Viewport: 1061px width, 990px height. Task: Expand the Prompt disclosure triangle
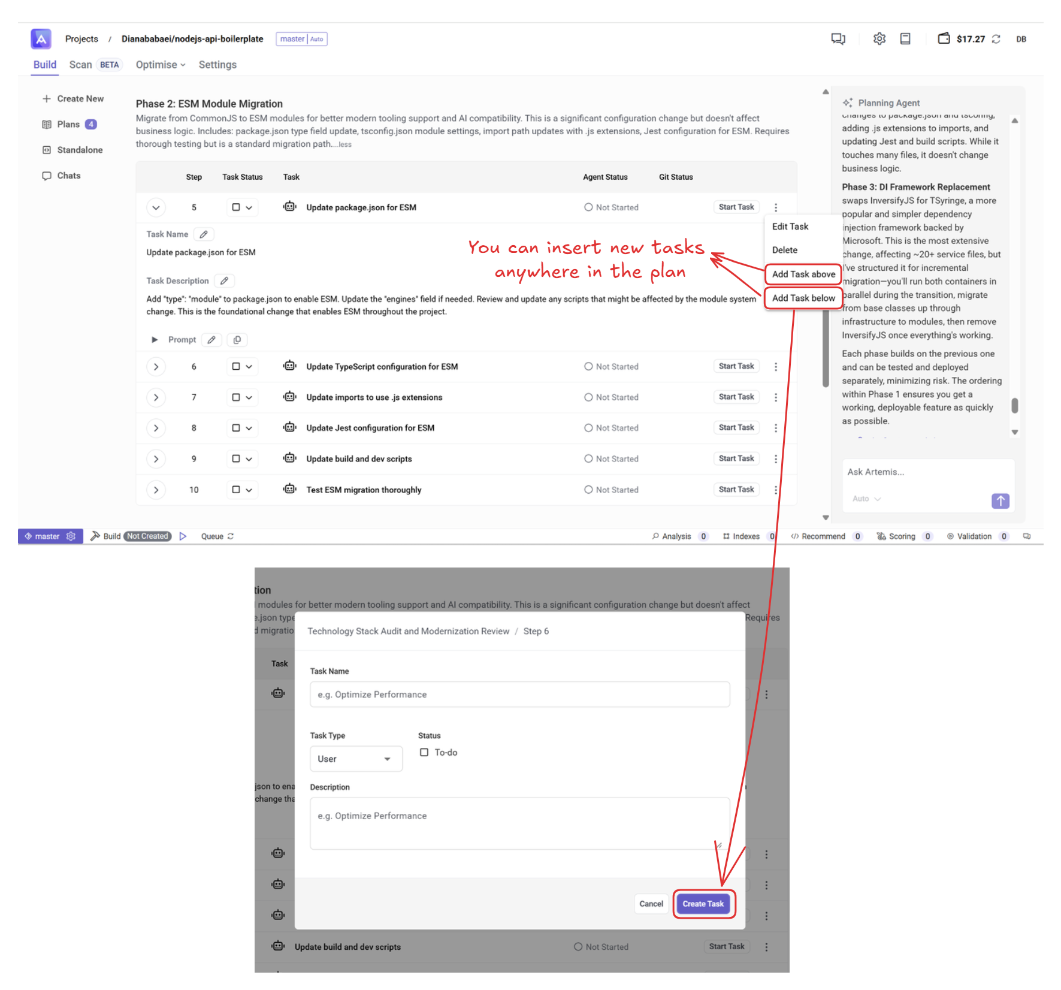[x=155, y=340]
